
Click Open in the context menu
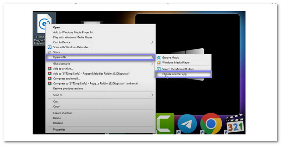[x=57, y=27]
